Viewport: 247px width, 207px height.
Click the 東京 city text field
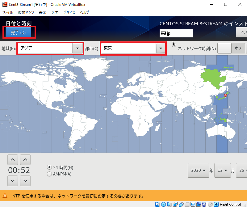pyautogui.click(x=128, y=48)
